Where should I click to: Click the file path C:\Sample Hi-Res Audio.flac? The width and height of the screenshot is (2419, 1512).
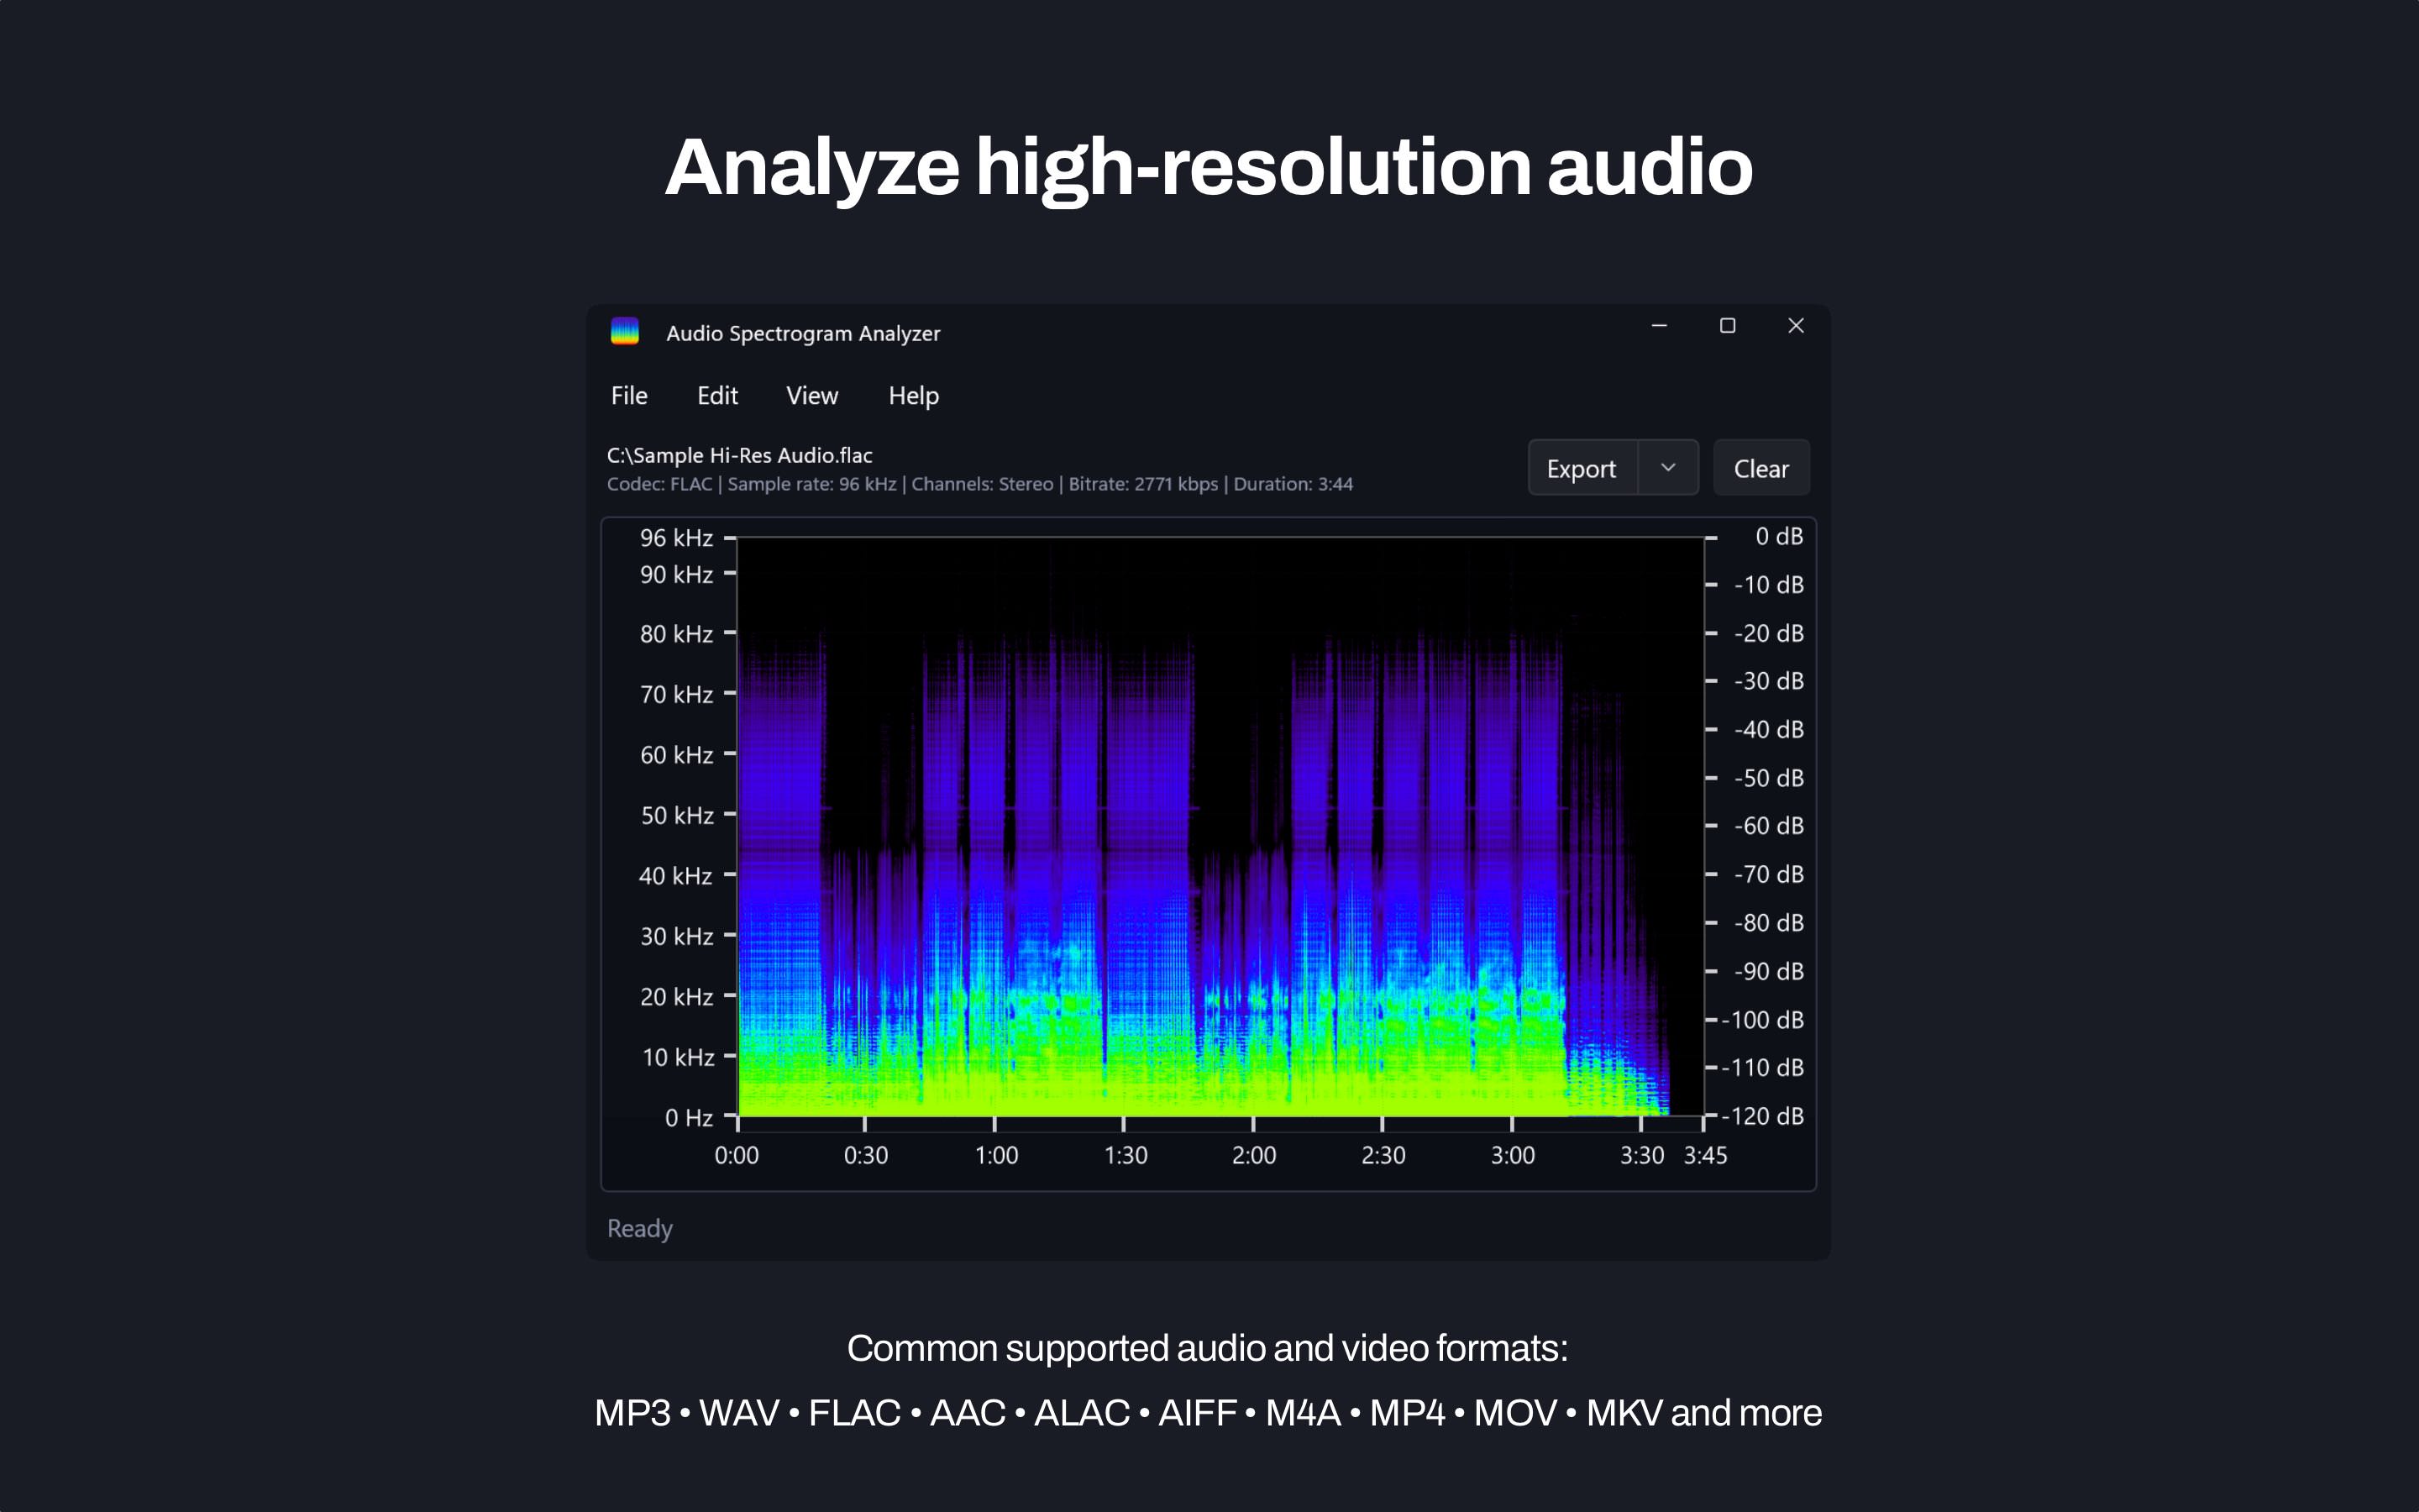(740, 455)
